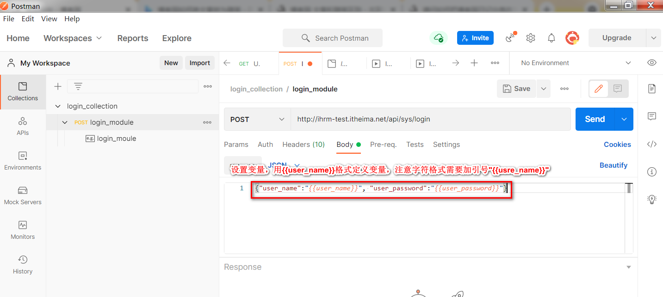Open the request info icon
The width and height of the screenshot is (663, 297).
point(652,172)
